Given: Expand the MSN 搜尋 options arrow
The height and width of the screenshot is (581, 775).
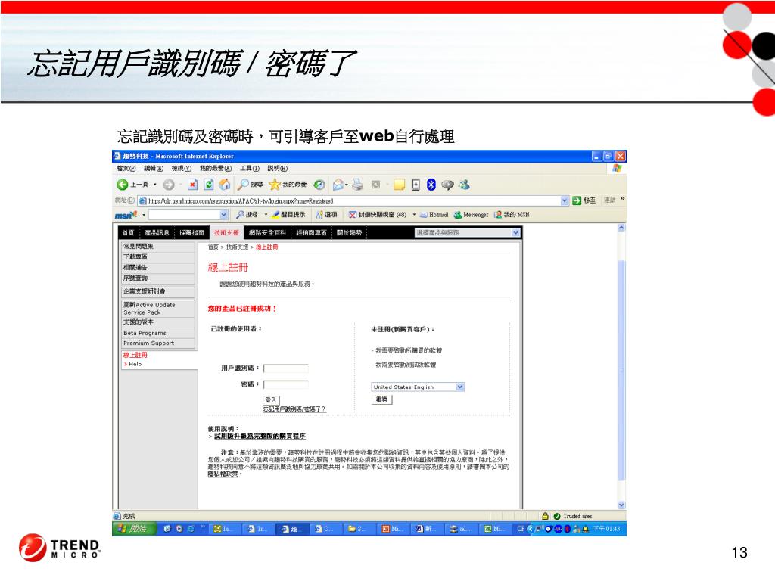Looking at the screenshot, I should (266, 214).
